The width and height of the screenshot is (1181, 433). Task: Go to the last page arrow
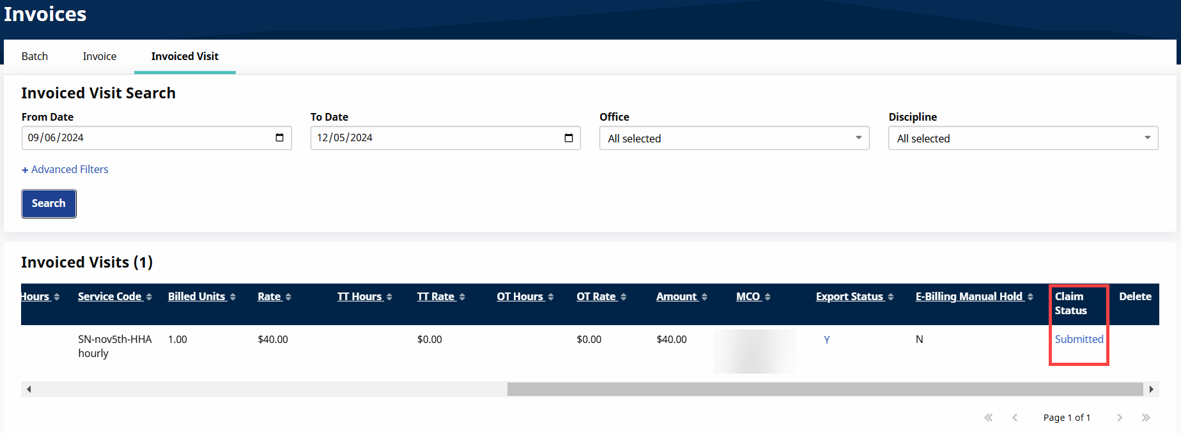1146,418
